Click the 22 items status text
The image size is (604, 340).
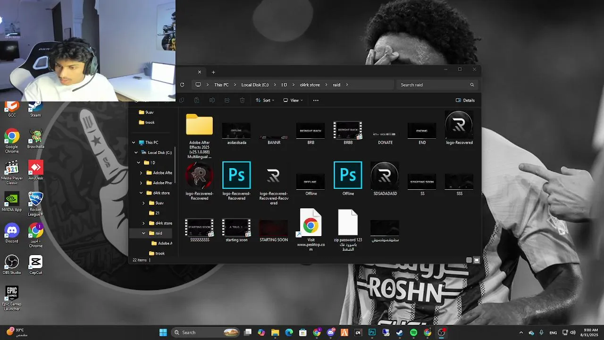(140, 260)
